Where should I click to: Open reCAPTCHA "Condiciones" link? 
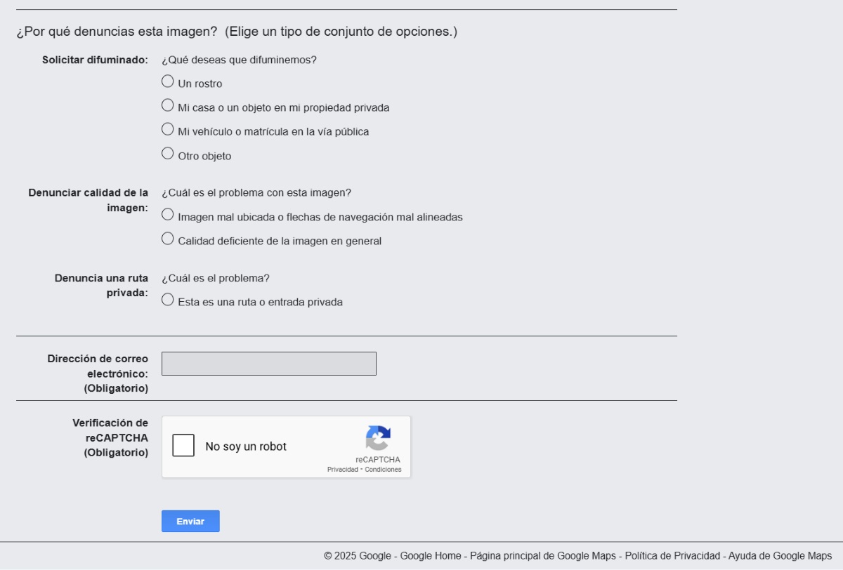(383, 470)
